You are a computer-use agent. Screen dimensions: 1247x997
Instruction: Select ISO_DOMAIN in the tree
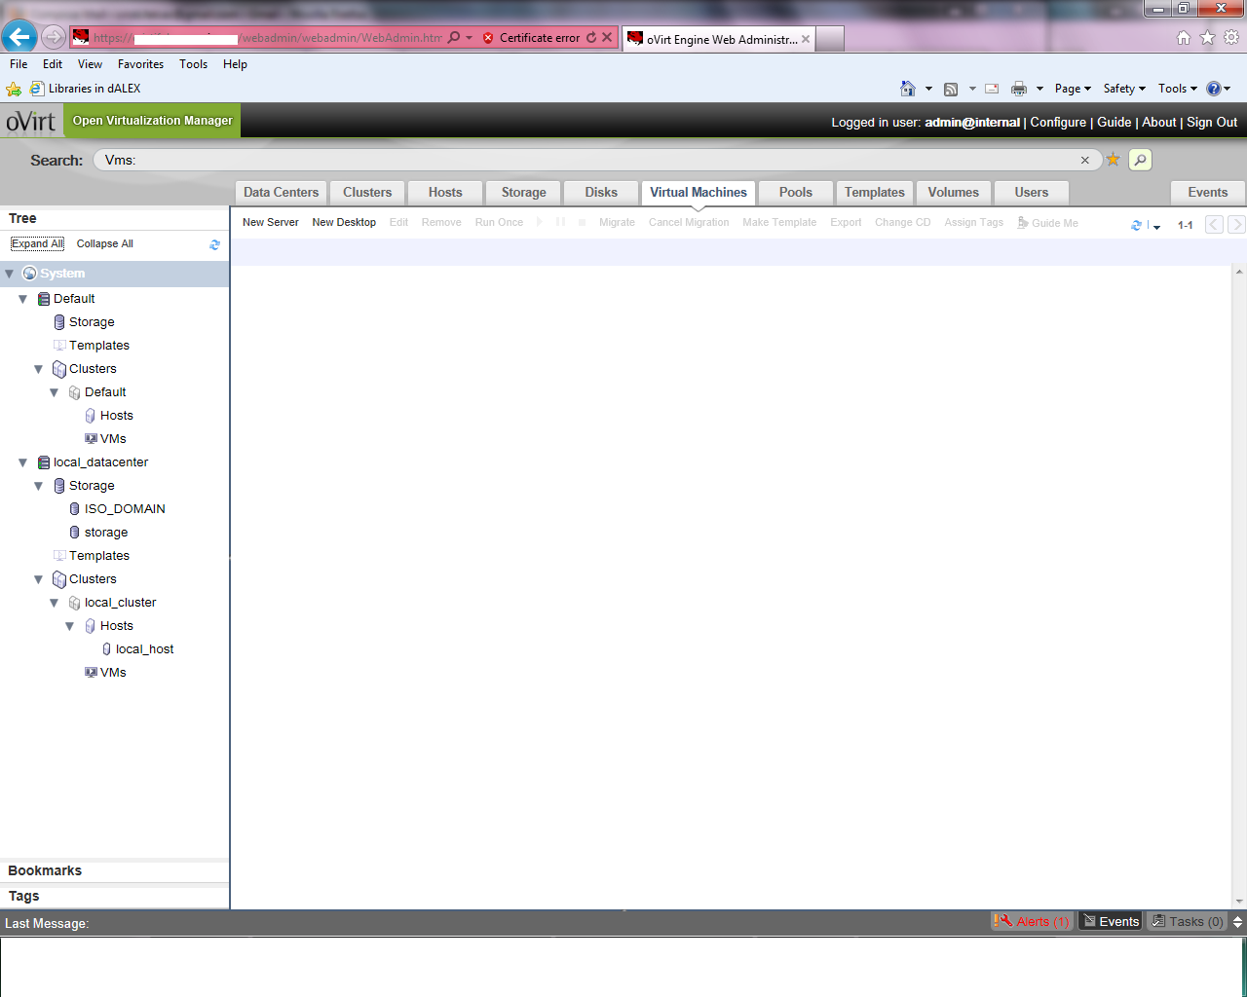point(124,509)
